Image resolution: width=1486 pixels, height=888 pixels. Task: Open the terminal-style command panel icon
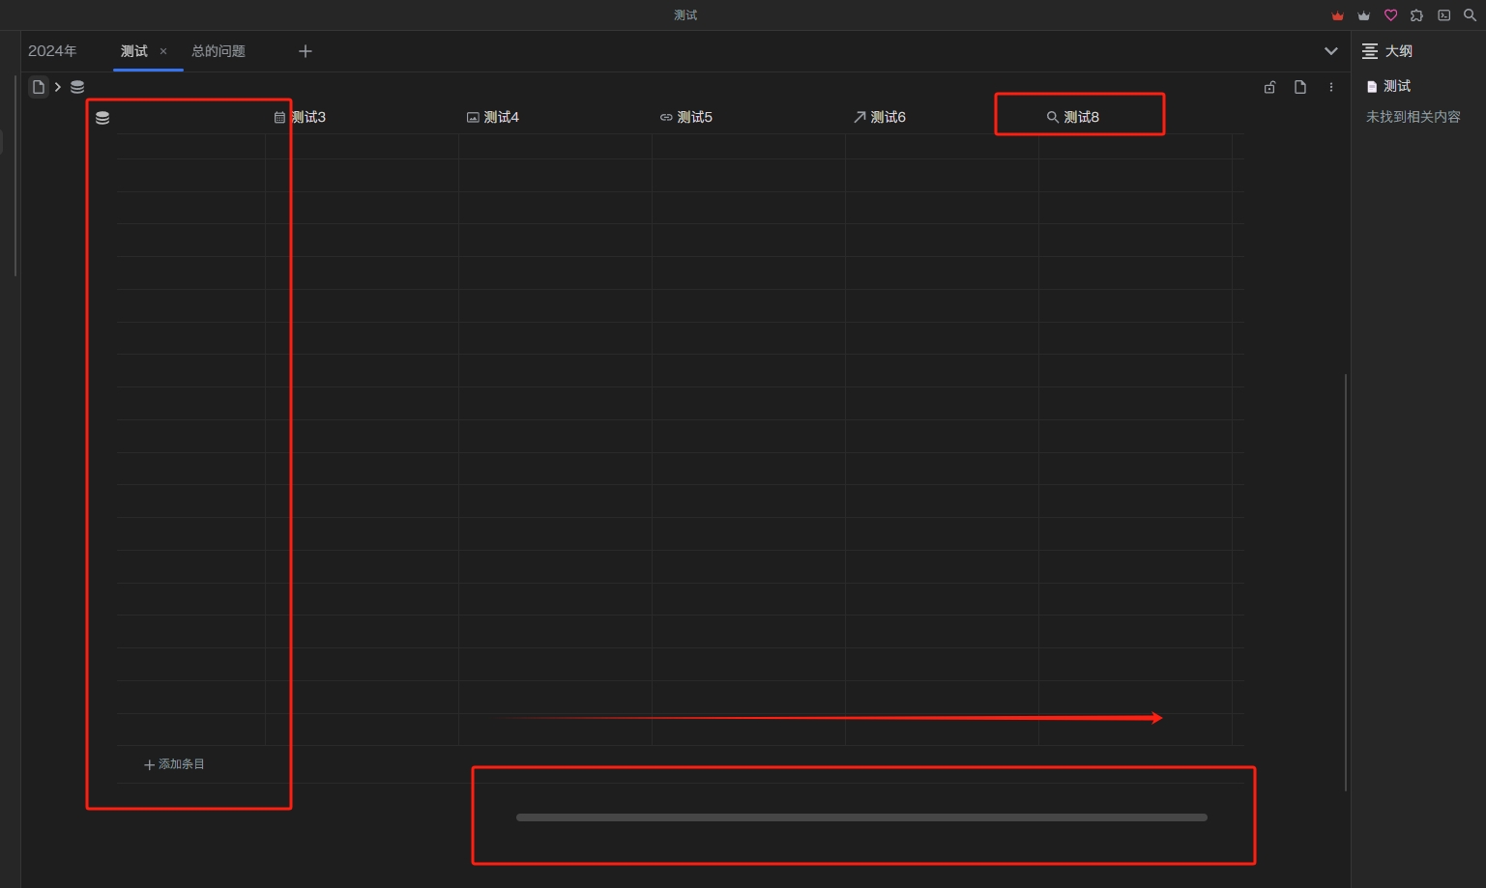tap(1444, 15)
